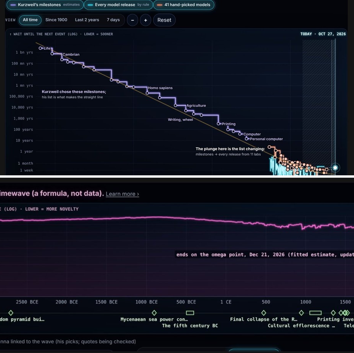This screenshot has height=353, width=354.
Task: Toggle the Every model release series
Action: pos(119,5)
